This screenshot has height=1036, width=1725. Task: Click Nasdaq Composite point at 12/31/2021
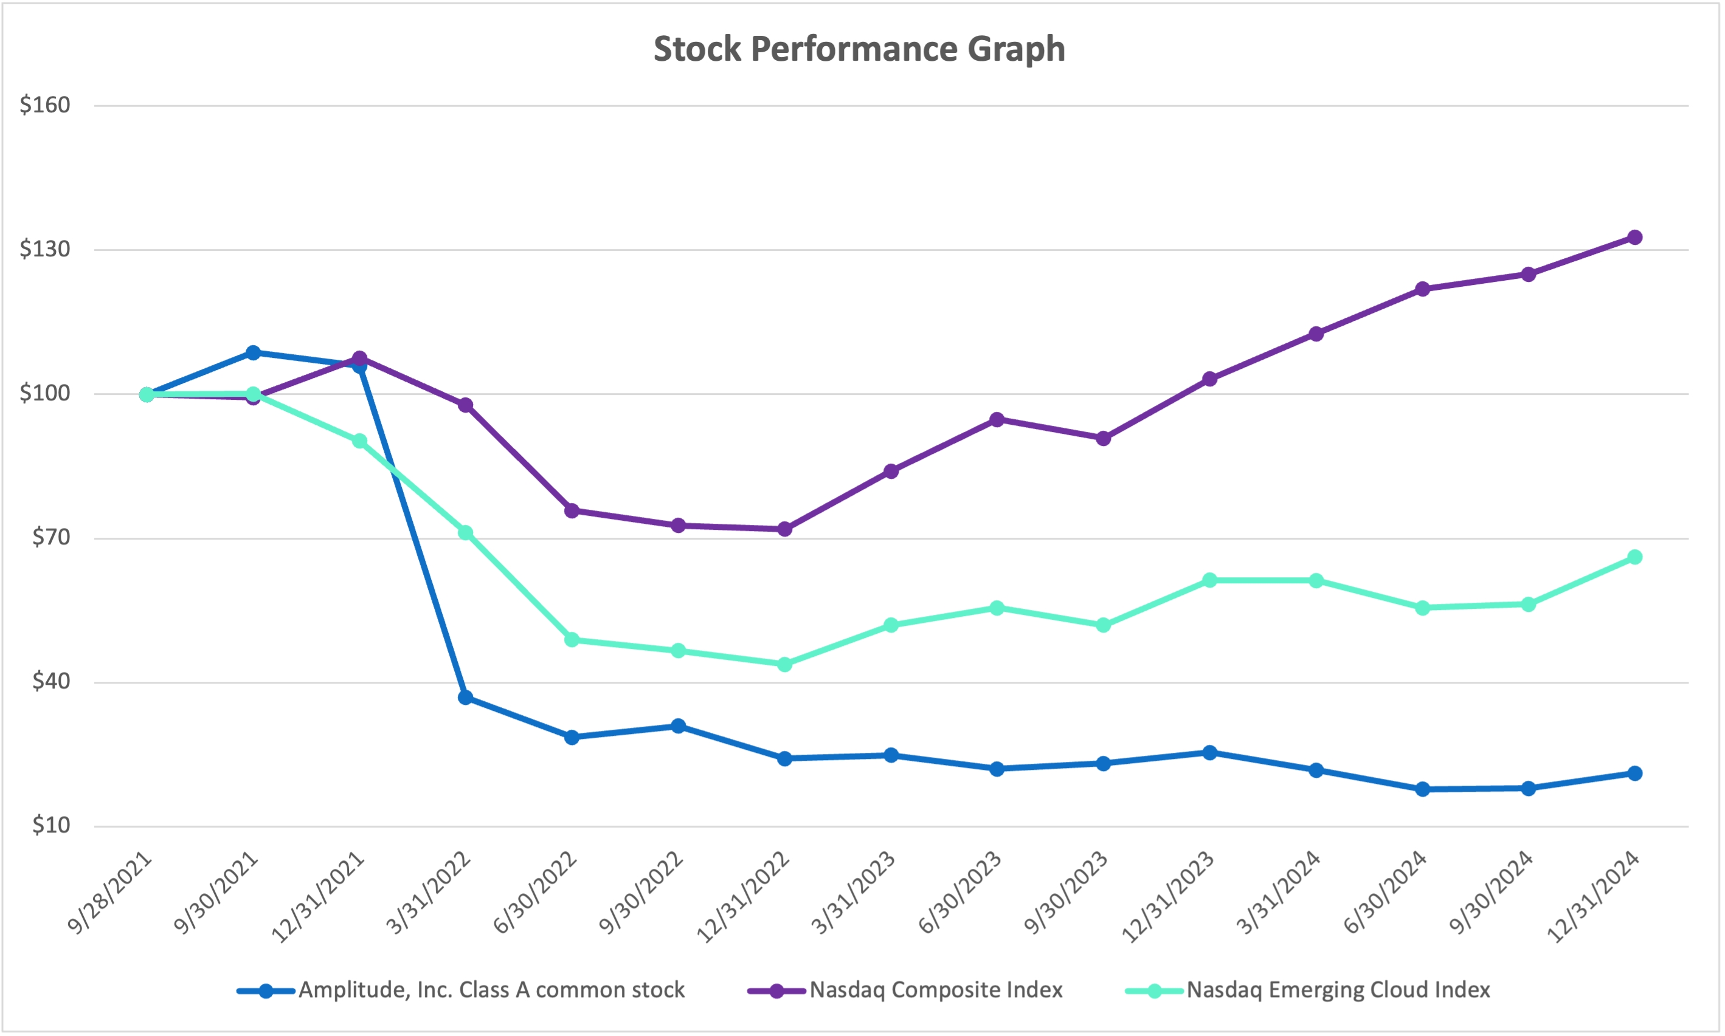tap(359, 358)
